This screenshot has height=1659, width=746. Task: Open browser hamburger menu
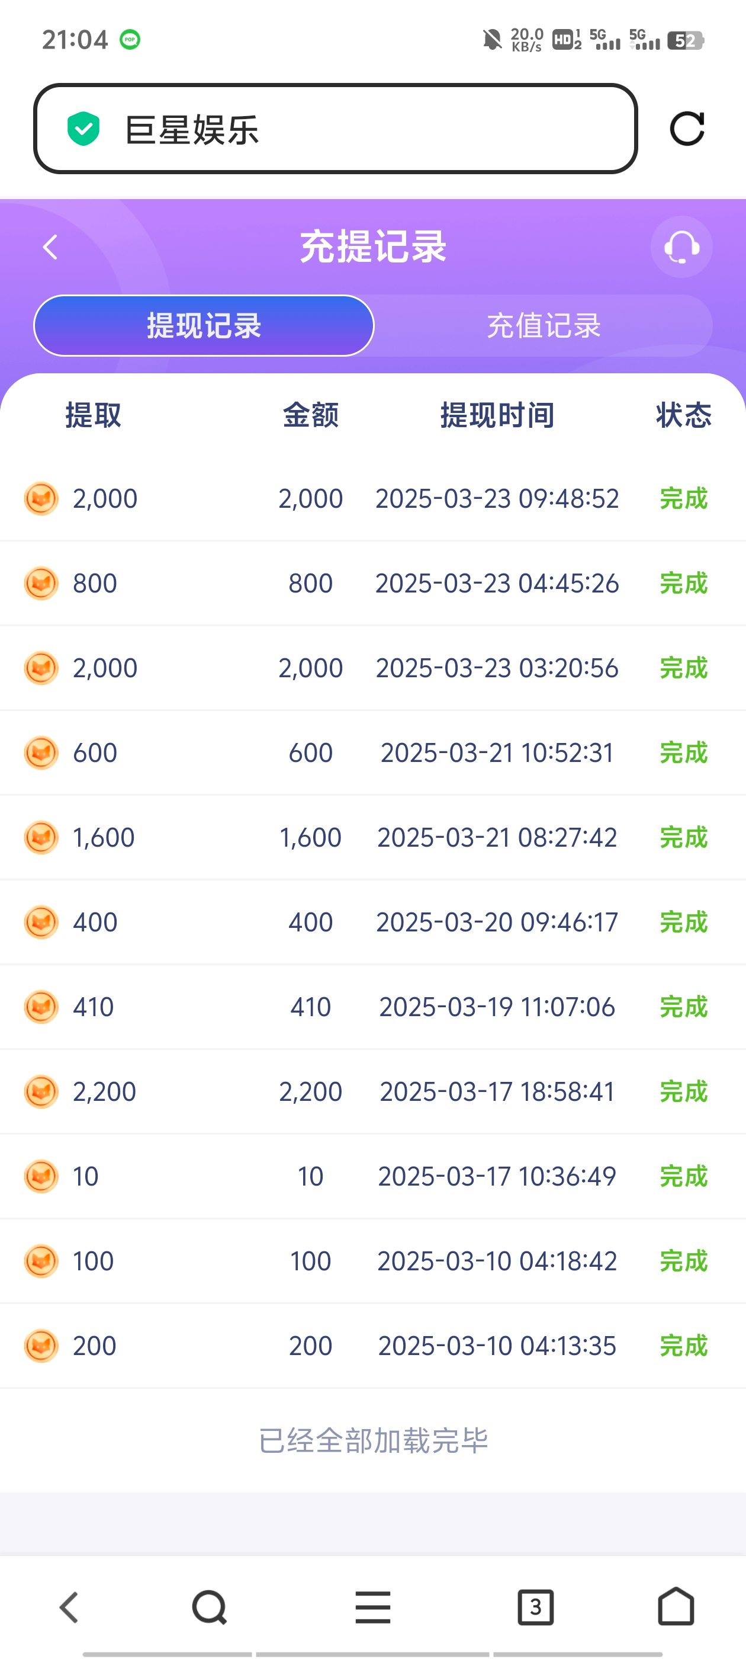(372, 1607)
